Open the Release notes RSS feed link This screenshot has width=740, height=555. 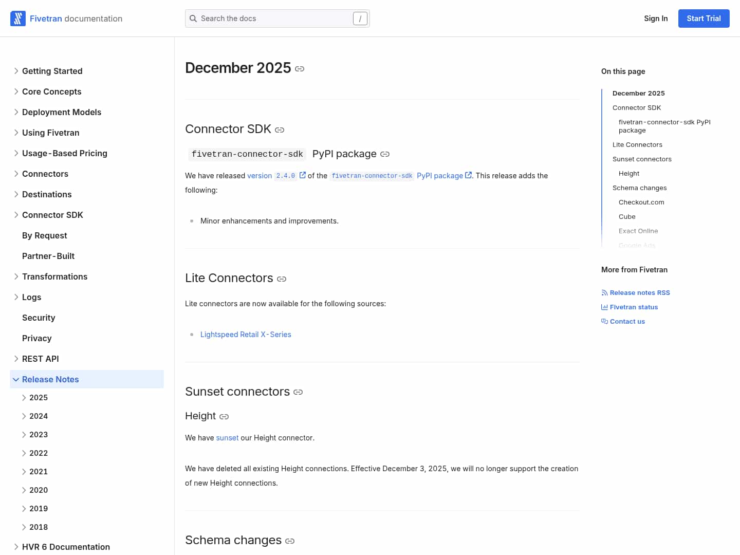pos(639,293)
